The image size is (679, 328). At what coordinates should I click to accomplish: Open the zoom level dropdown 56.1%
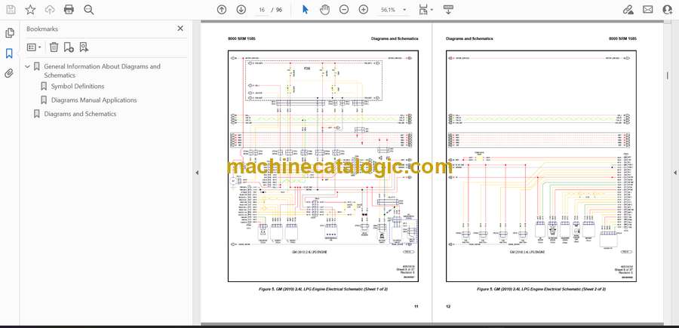tap(393, 10)
